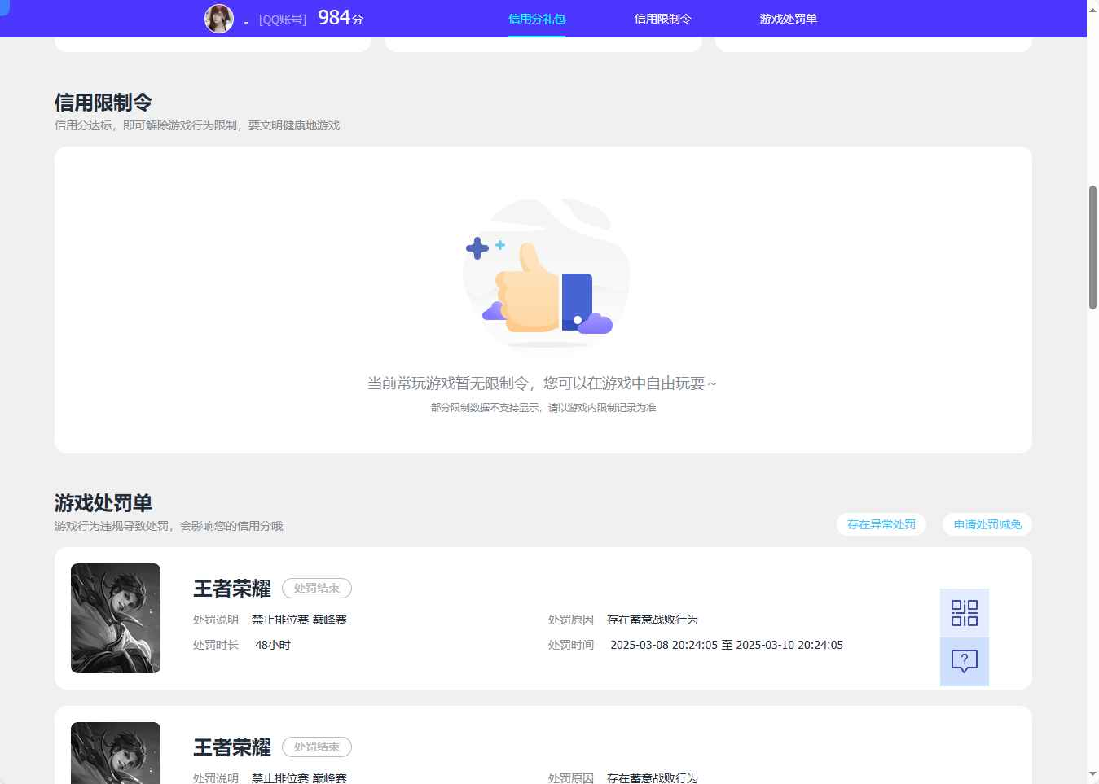Click the [QQ账号] label in header
1099x784 pixels.
click(283, 20)
